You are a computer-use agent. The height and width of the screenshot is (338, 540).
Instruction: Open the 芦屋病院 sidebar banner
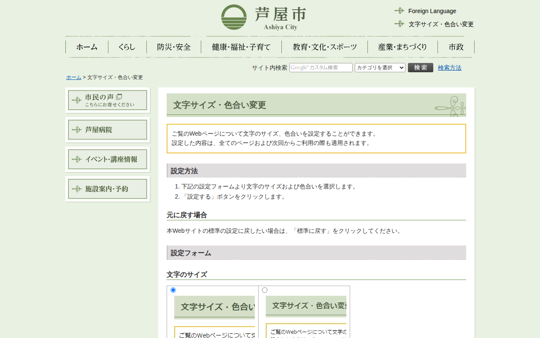tap(108, 130)
